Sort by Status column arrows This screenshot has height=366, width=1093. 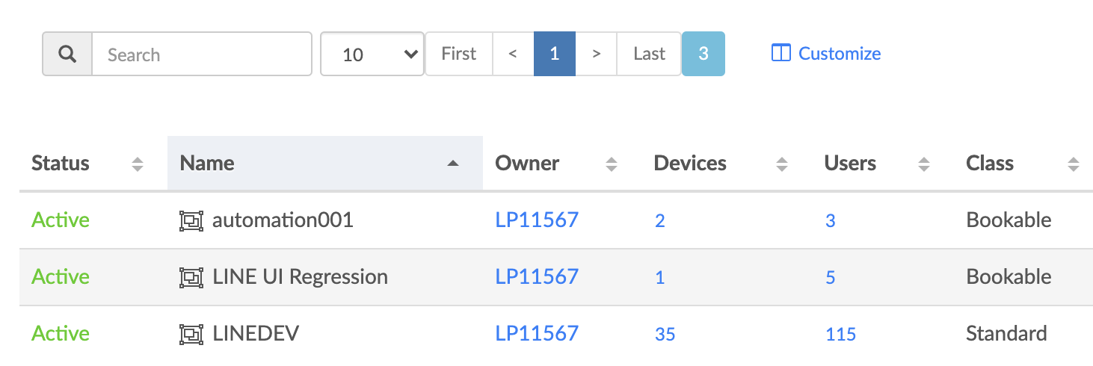138,164
